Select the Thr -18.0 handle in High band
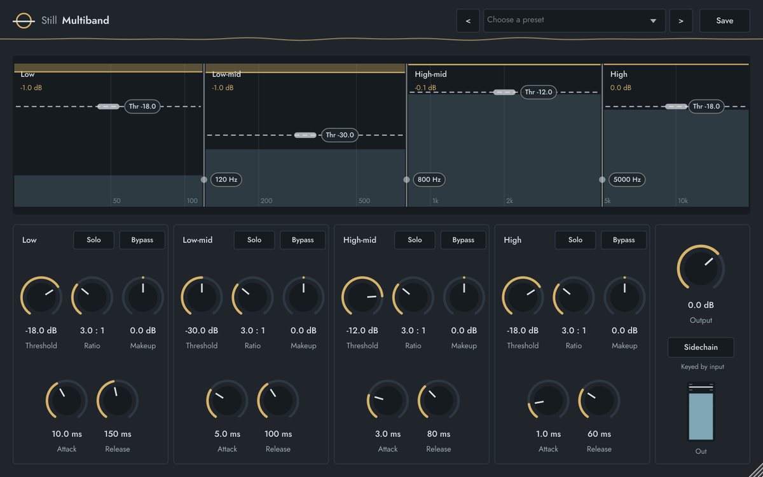 706,106
